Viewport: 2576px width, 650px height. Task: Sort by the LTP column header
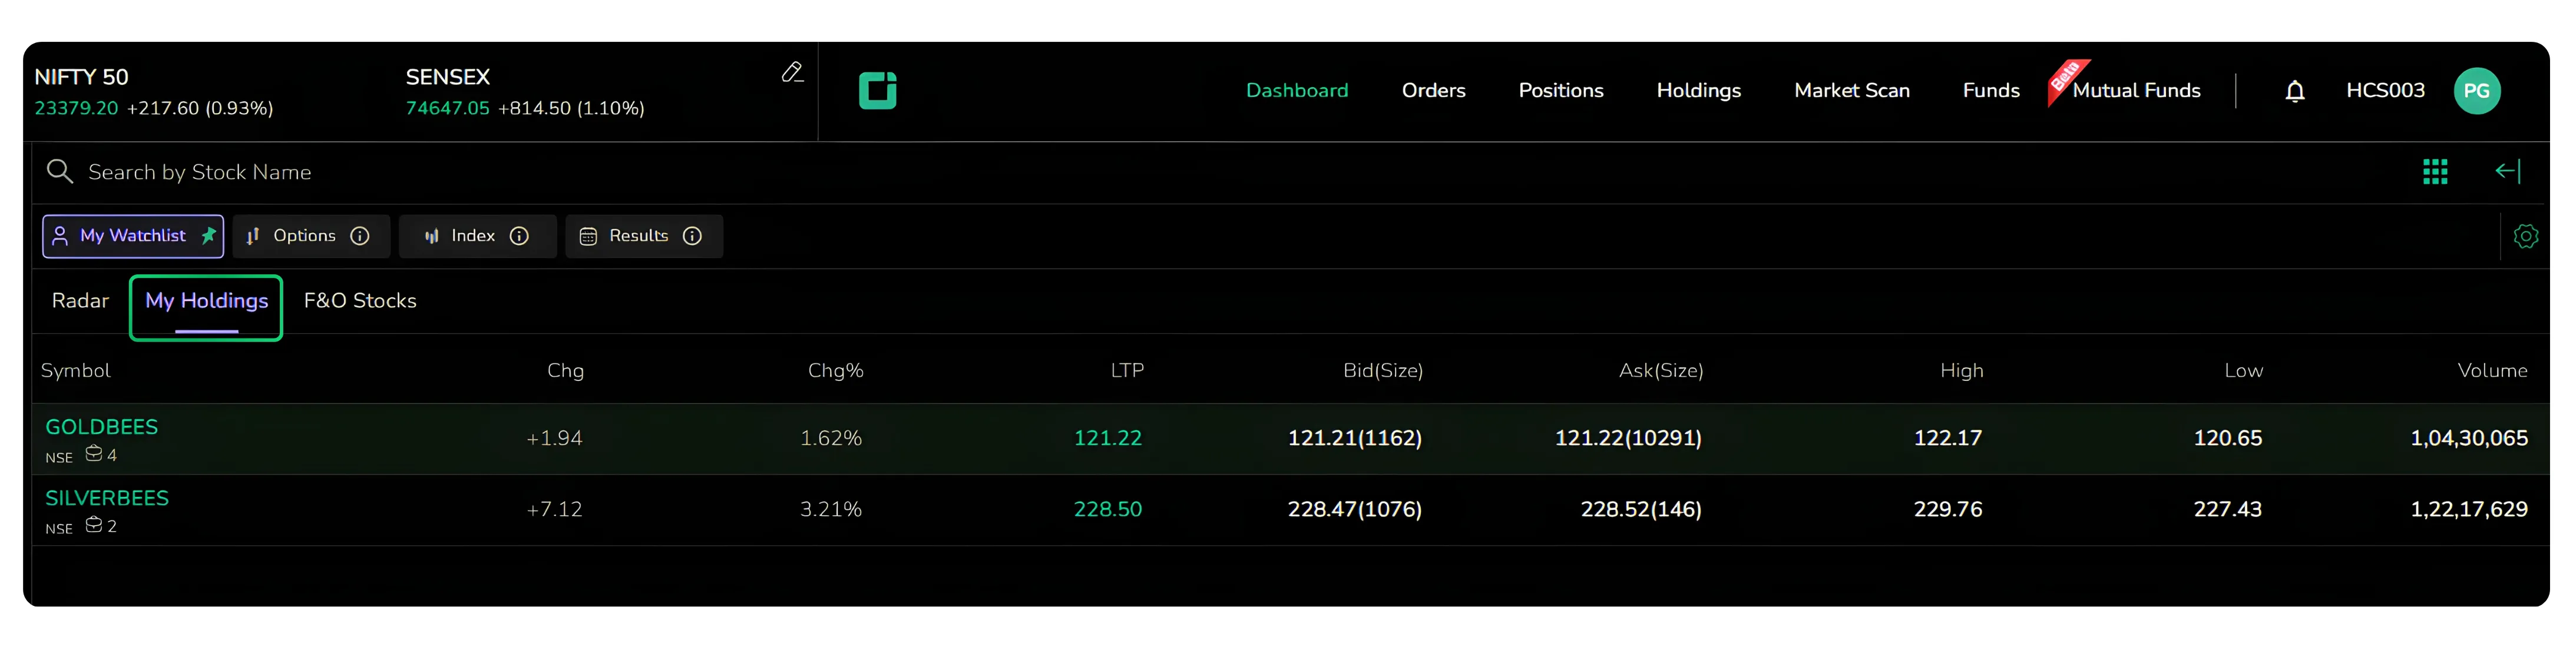pos(1127,371)
